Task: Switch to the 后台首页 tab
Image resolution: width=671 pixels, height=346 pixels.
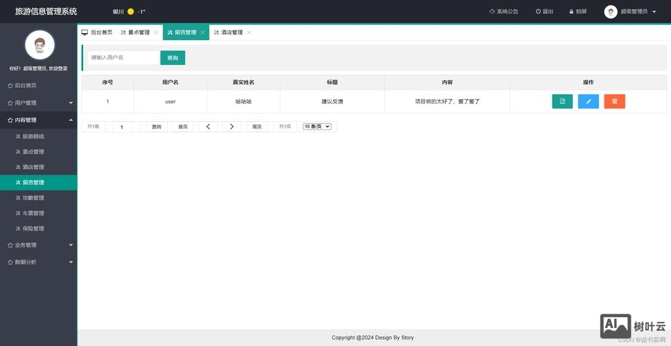Action: pos(97,32)
